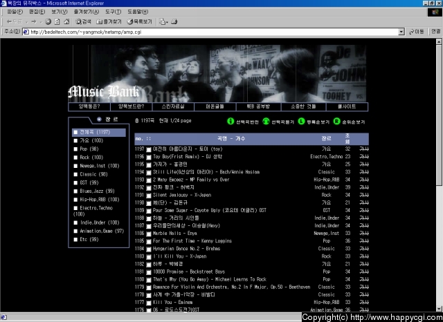Check the box for I'll Kill You - X-Japan

point(149,257)
